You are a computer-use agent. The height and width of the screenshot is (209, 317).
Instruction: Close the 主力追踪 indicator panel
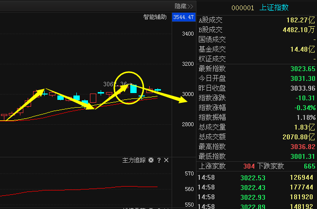pos(166,160)
